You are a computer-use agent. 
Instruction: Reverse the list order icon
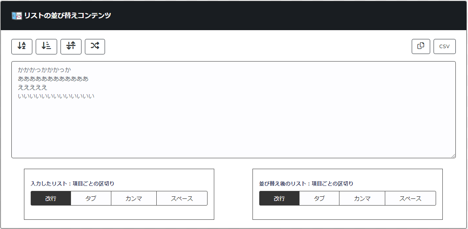pos(71,47)
